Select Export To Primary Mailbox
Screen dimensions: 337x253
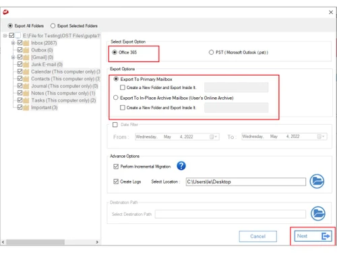click(x=116, y=79)
